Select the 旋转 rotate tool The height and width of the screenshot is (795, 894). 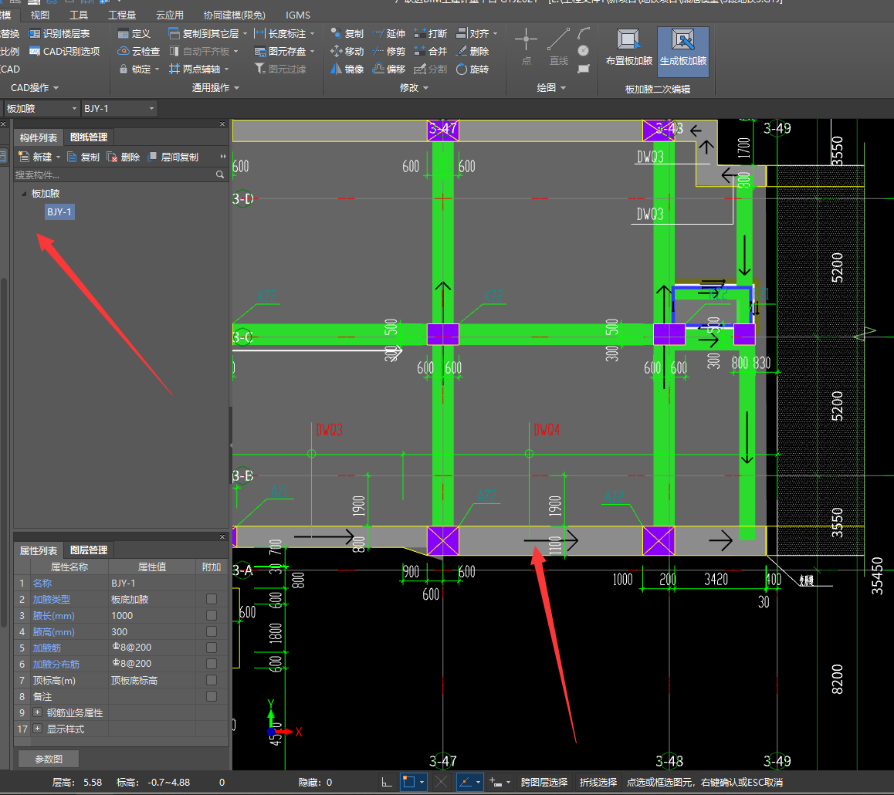pyautogui.click(x=472, y=69)
